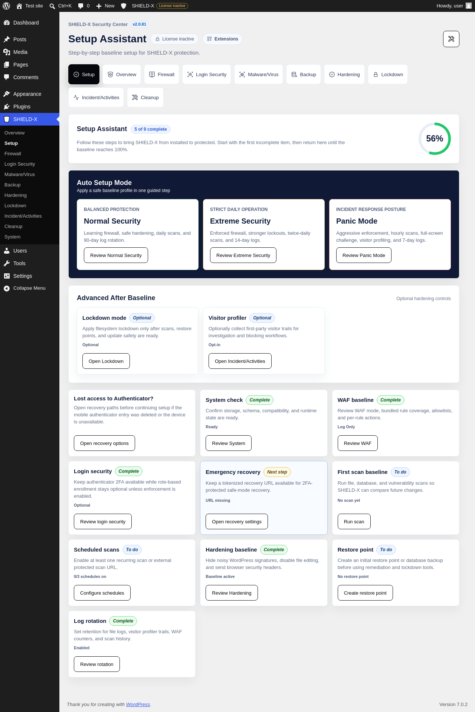Open the Test site home icon
This screenshot has width=475, height=712.
19,6
